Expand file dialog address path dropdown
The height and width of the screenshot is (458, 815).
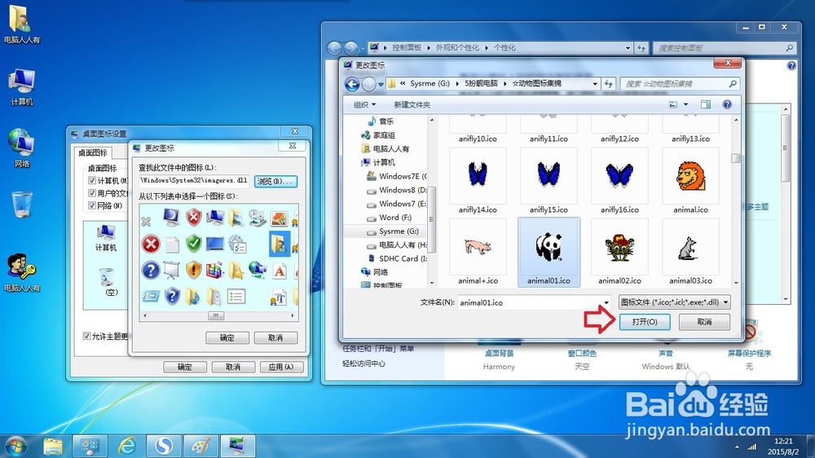point(595,84)
